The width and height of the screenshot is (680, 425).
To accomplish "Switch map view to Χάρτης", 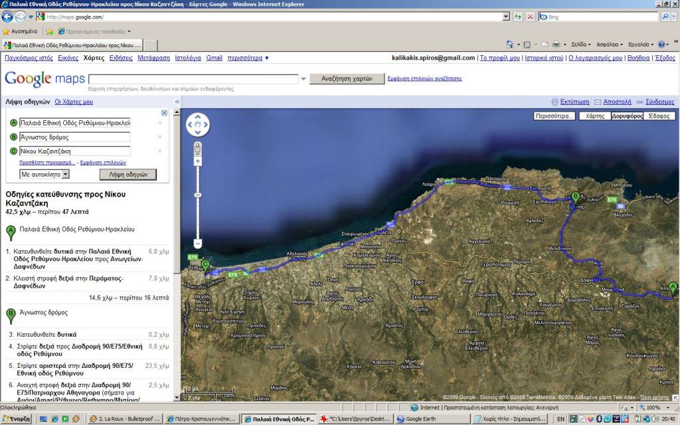I will tap(595, 116).
